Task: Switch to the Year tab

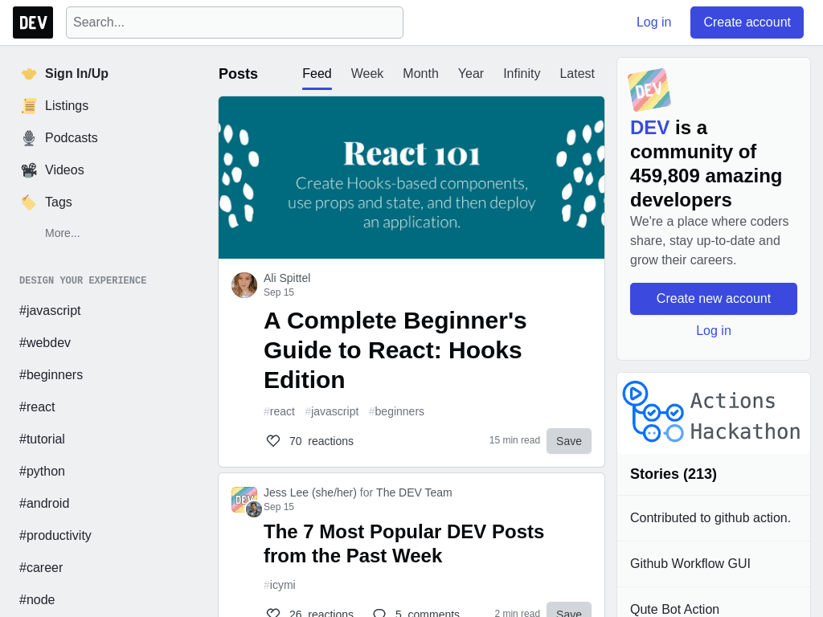Action: (471, 73)
